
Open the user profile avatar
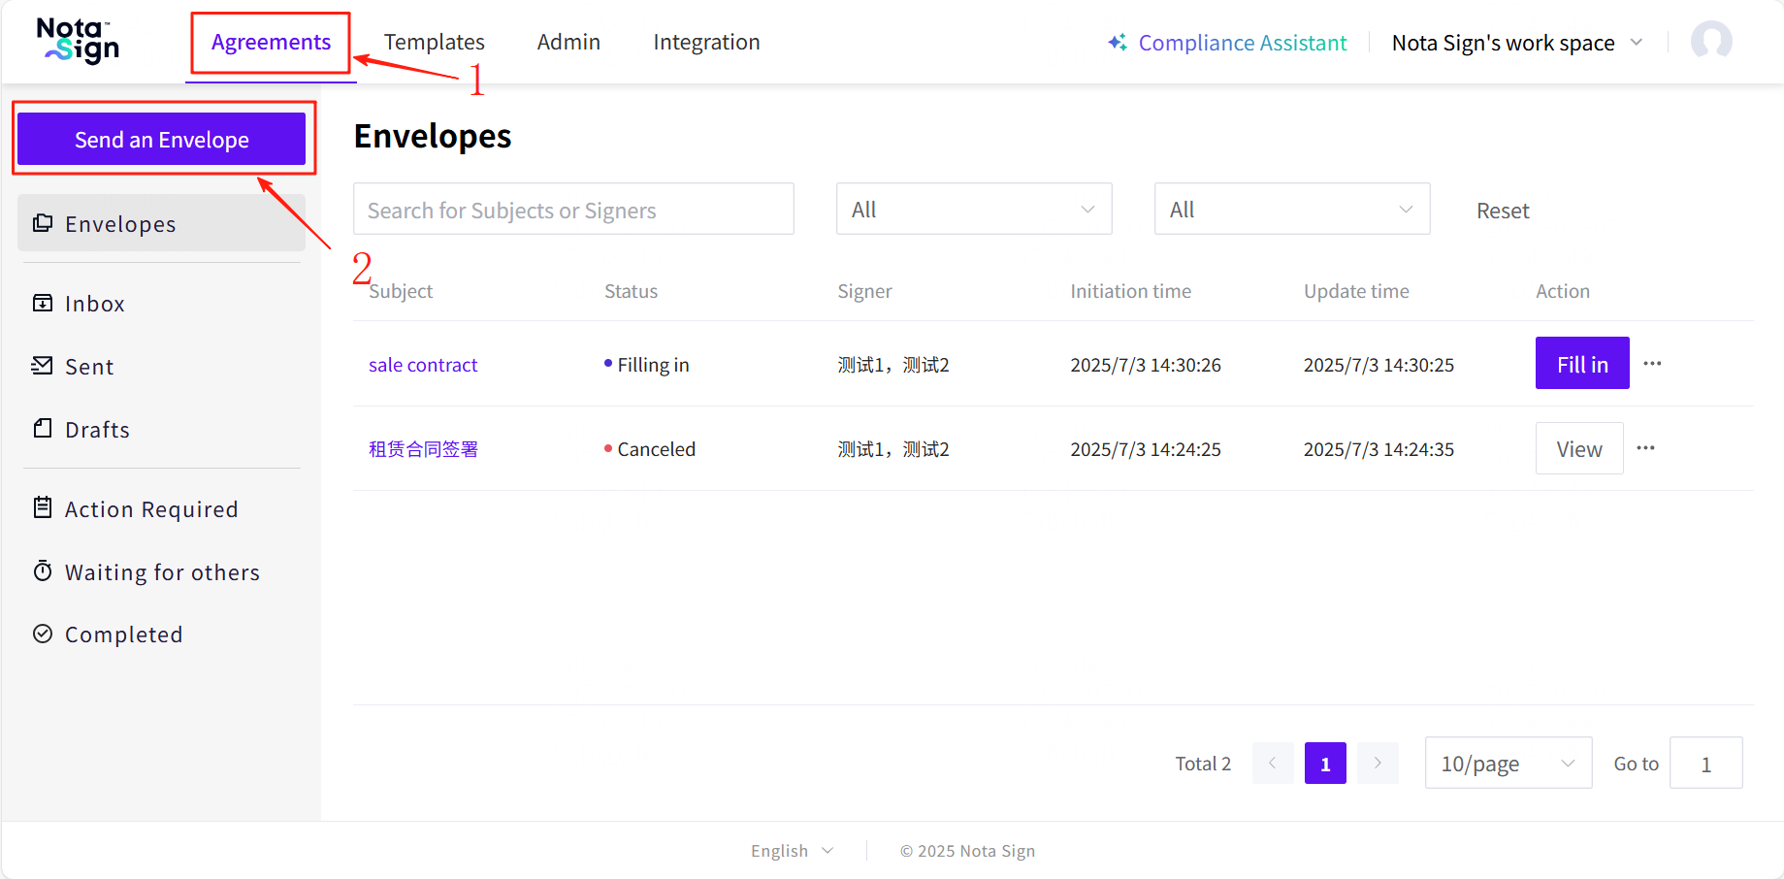[x=1710, y=41]
